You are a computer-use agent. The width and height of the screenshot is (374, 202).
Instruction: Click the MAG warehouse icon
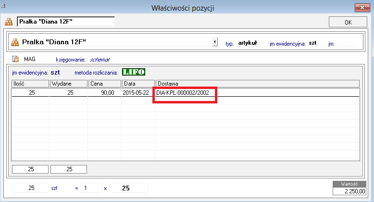(x=15, y=59)
